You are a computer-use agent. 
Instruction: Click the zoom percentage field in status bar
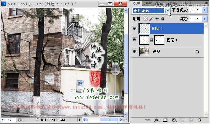[8, 120]
